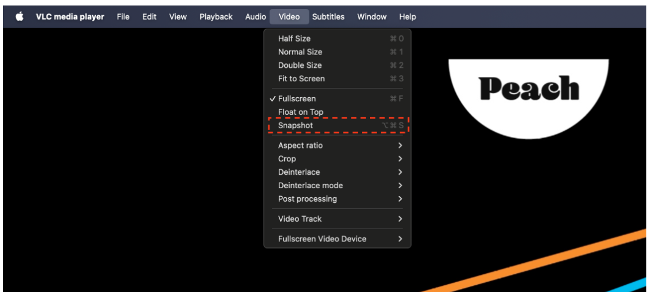The image size is (650, 292).
Task: Select Half Size in the Video menu
Action: point(294,39)
